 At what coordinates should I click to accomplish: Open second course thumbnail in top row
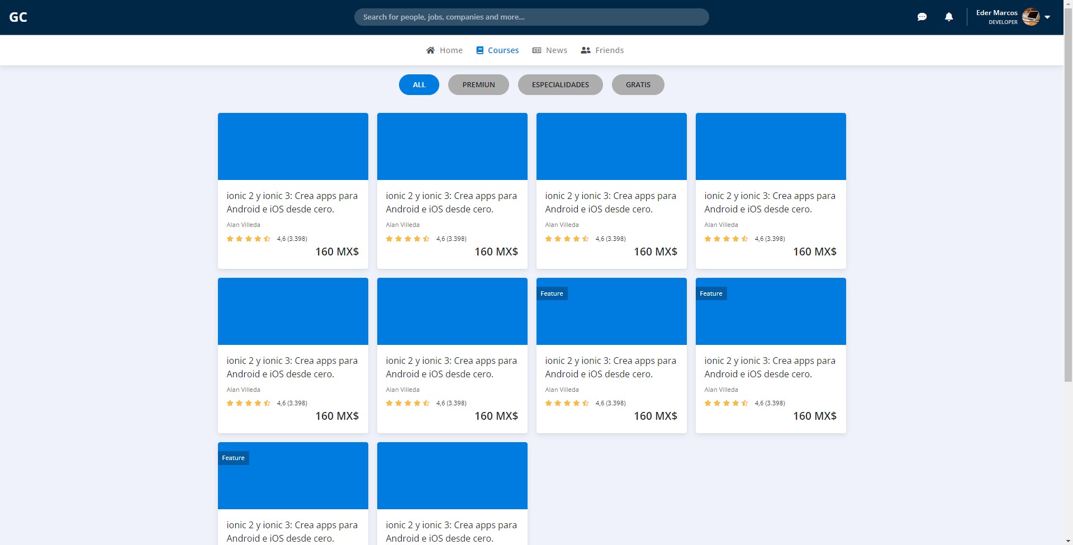pos(452,146)
